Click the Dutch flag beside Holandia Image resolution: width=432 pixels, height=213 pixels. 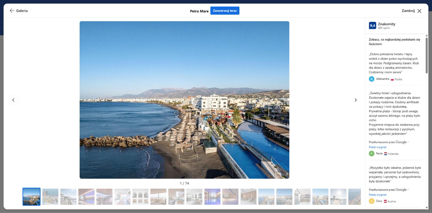click(386, 154)
